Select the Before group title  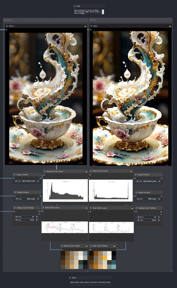8,20
